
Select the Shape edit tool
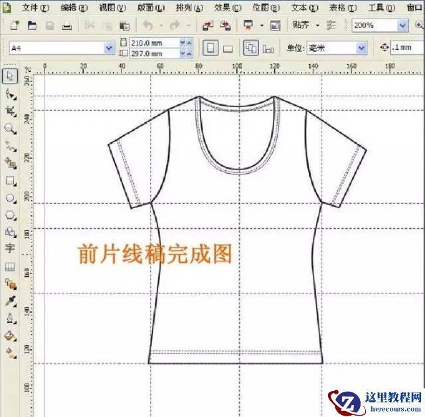click(x=11, y=94)
